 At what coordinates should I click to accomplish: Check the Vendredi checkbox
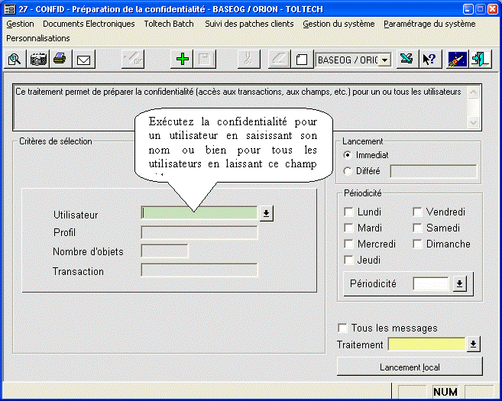point(417,212)
